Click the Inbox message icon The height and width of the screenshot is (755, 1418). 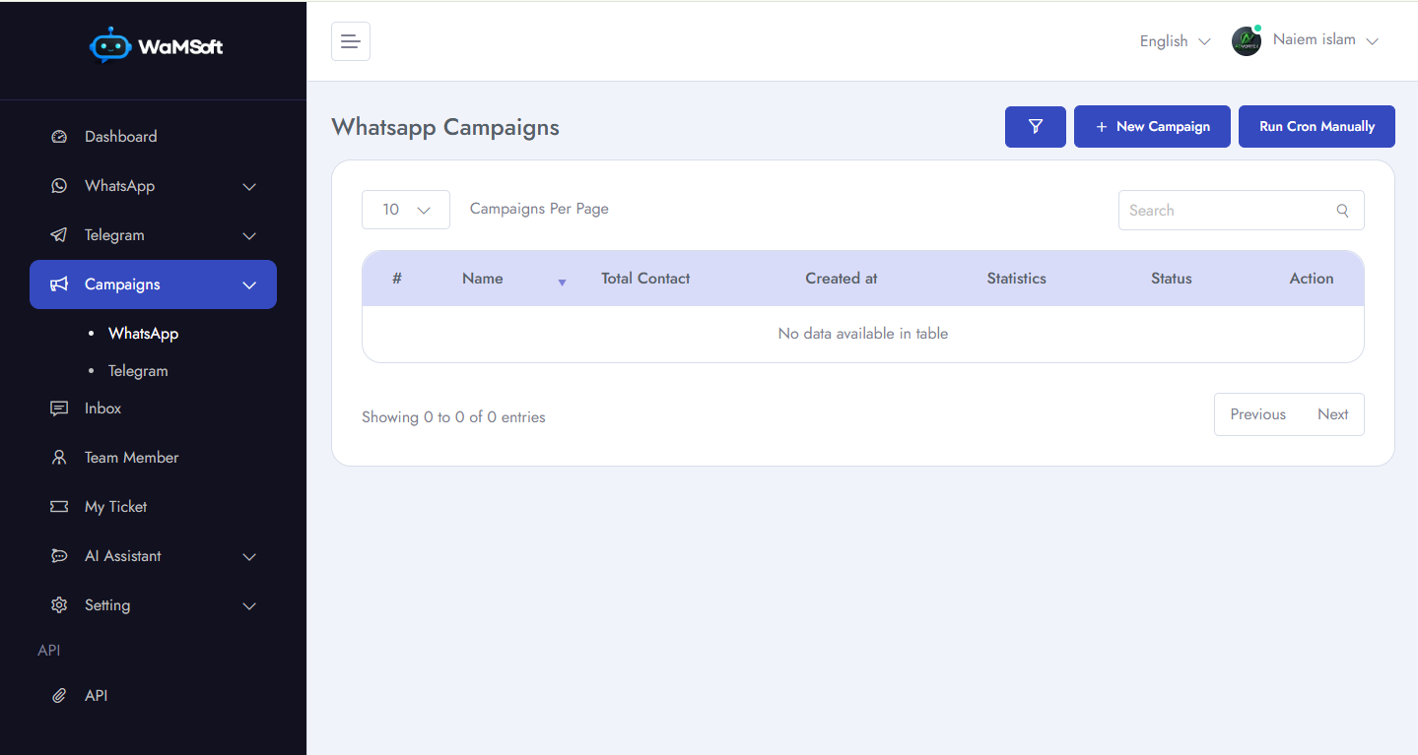pyautogui.click(x=59, y=409)
